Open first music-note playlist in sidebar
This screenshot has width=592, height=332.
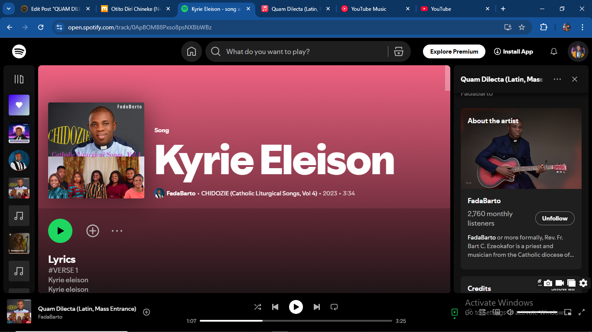tap(19, 216)
